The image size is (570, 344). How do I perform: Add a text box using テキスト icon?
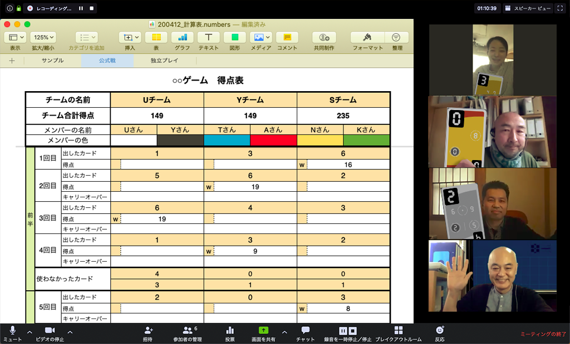[208, 38]
